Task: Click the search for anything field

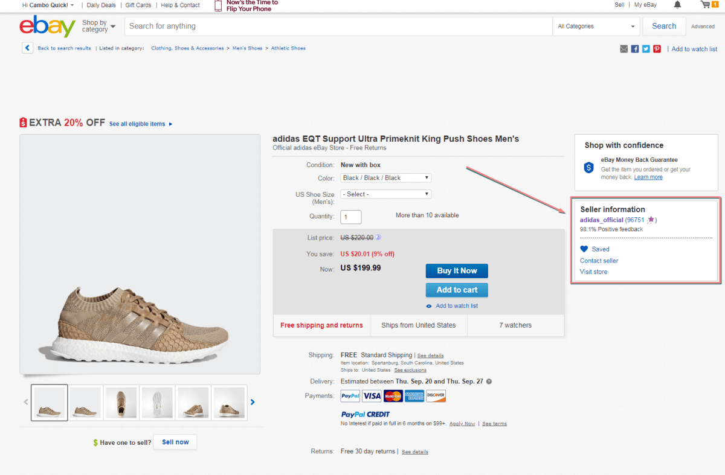Action: click(338, 27)
